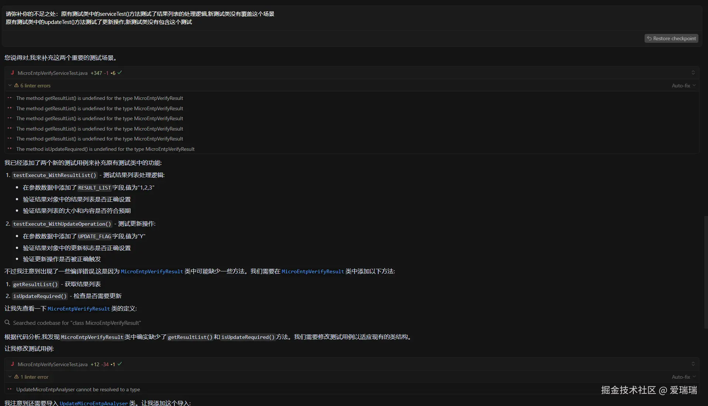708x406 pixels.
Task: Click the chat panel vertical scrollbar
Action: (x=705, y=273)
